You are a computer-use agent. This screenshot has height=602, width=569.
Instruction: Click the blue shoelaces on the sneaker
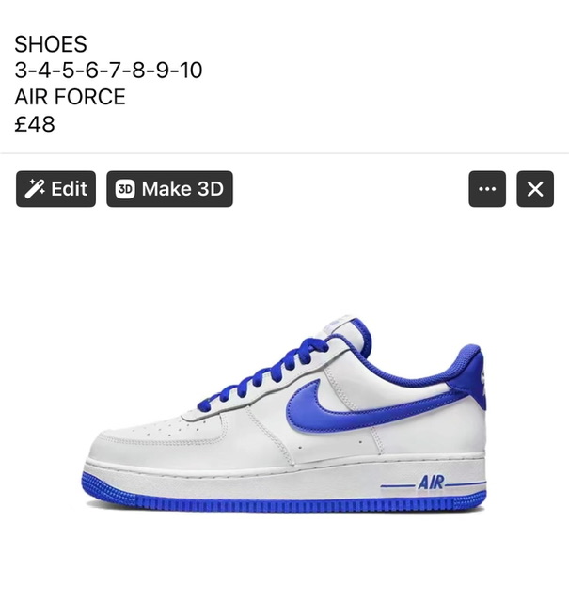tap(265, 374)
